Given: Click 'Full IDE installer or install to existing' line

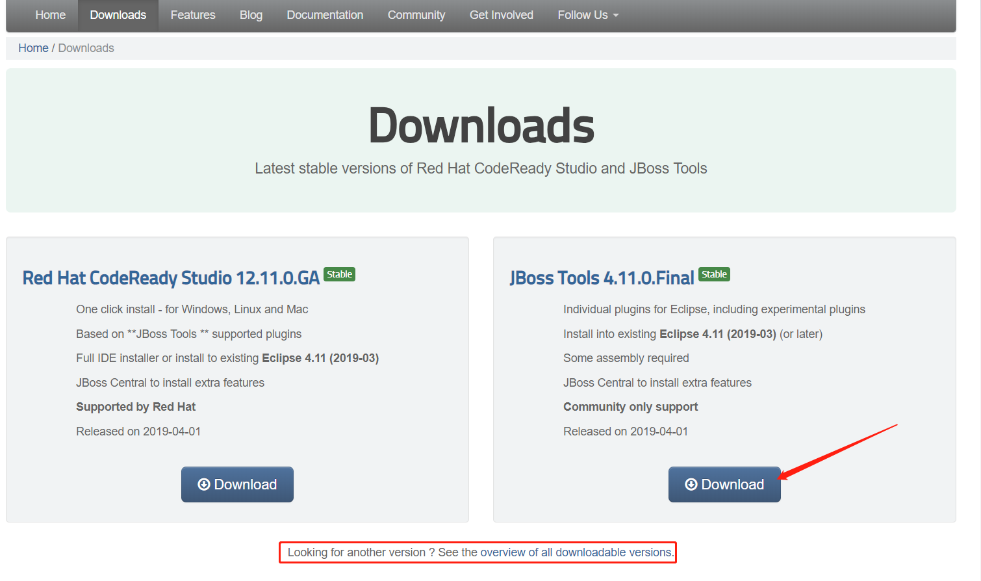Looking at the screenshot, I should [x=227, y=358].
